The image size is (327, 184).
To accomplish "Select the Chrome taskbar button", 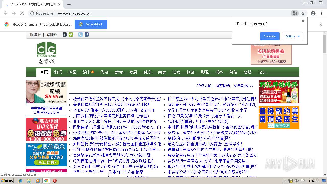I will [x=46, y=181].
